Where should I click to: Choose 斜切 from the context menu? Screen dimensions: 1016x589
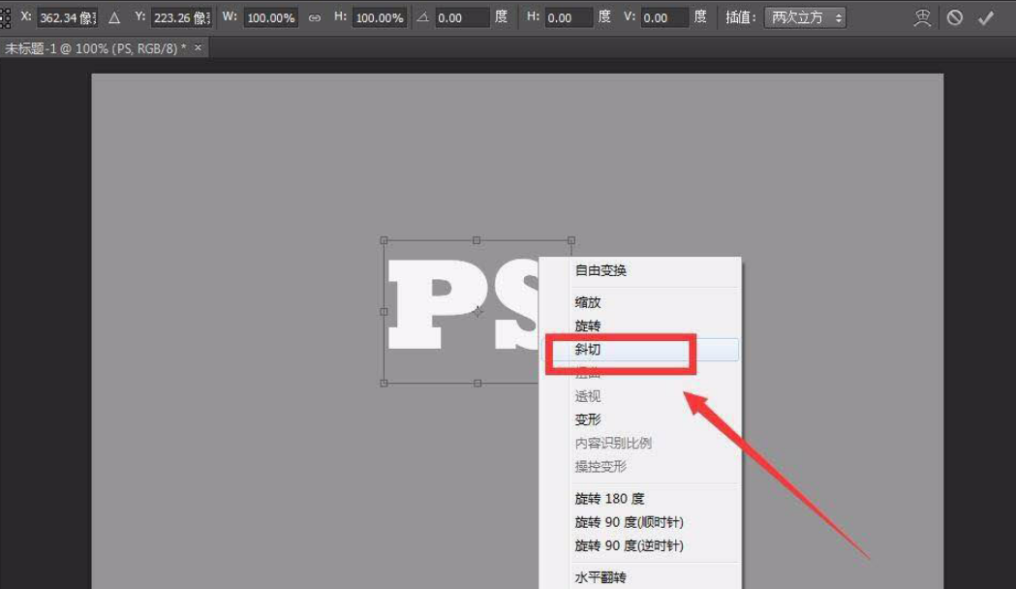[640, 350]
